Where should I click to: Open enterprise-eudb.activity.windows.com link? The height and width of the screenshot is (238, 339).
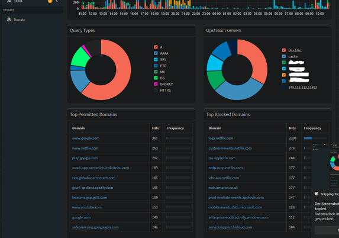coord(238,217)
